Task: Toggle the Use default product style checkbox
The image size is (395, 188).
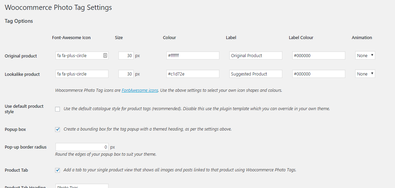Action: 57,109
